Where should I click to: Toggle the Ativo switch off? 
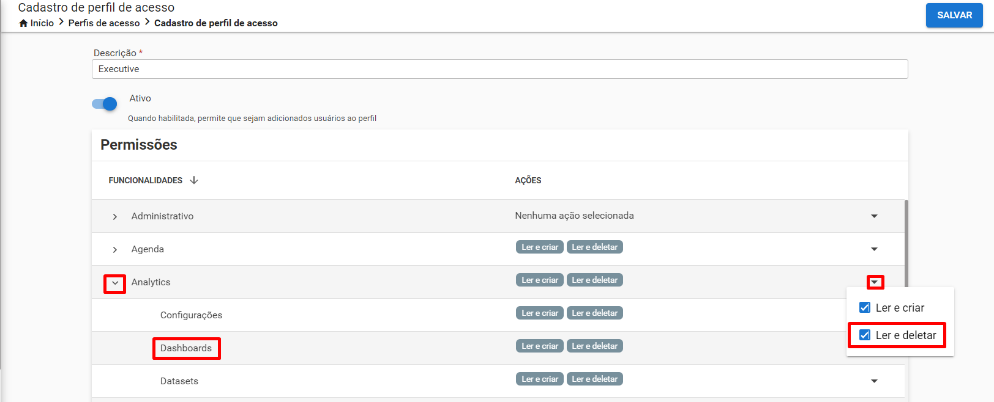coord(105,104)
